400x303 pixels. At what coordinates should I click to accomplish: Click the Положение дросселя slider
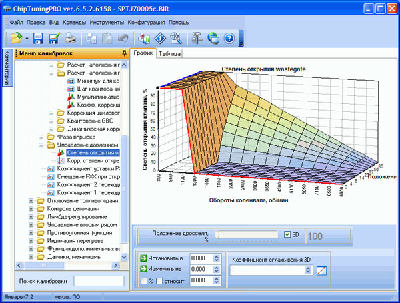(x=247, y=234)
